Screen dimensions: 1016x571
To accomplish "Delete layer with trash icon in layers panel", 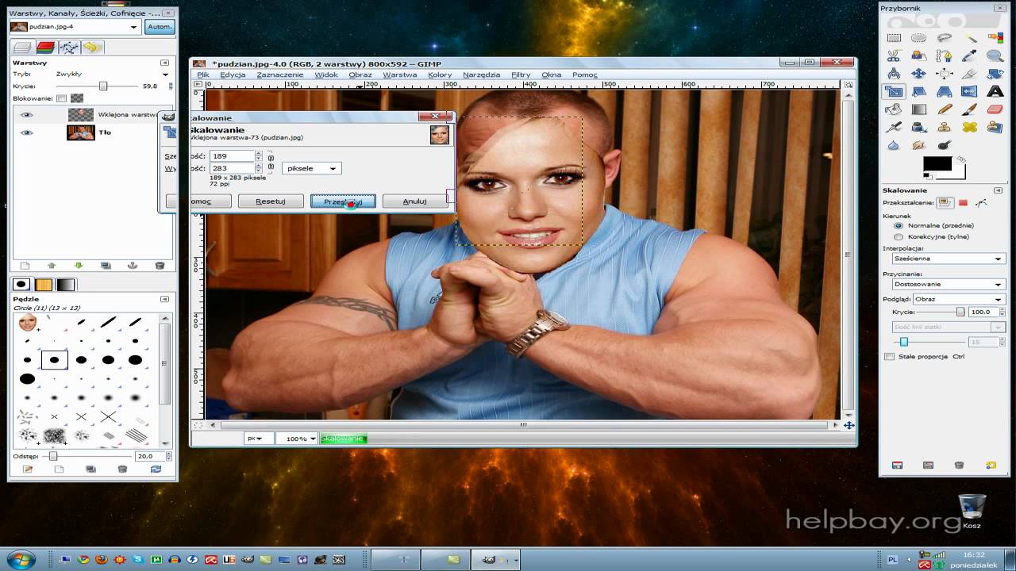I will click(x=160, y=266).
